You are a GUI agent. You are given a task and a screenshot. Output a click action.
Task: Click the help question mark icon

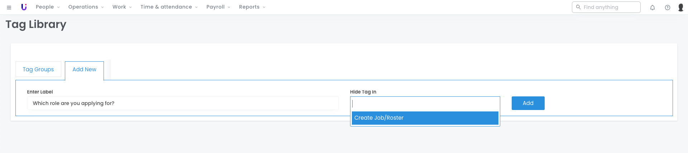[668, 8]
